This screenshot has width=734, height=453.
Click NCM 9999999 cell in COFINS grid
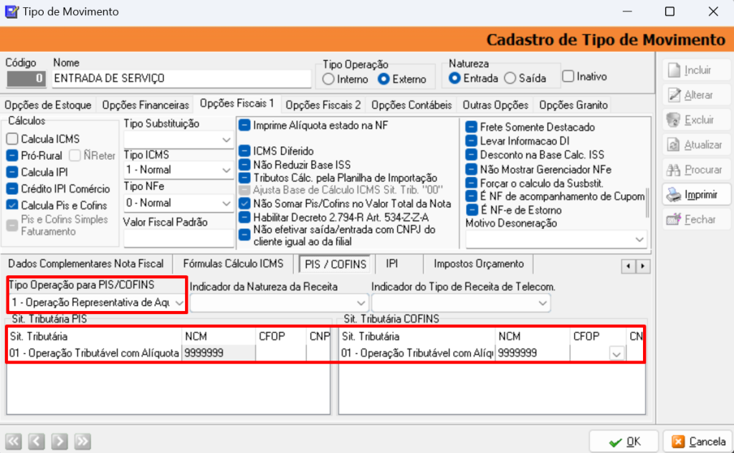533,353
